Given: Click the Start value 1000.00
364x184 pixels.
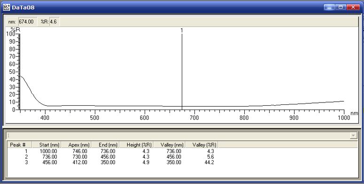Looking at the screenshot, I should coord(48,151).
